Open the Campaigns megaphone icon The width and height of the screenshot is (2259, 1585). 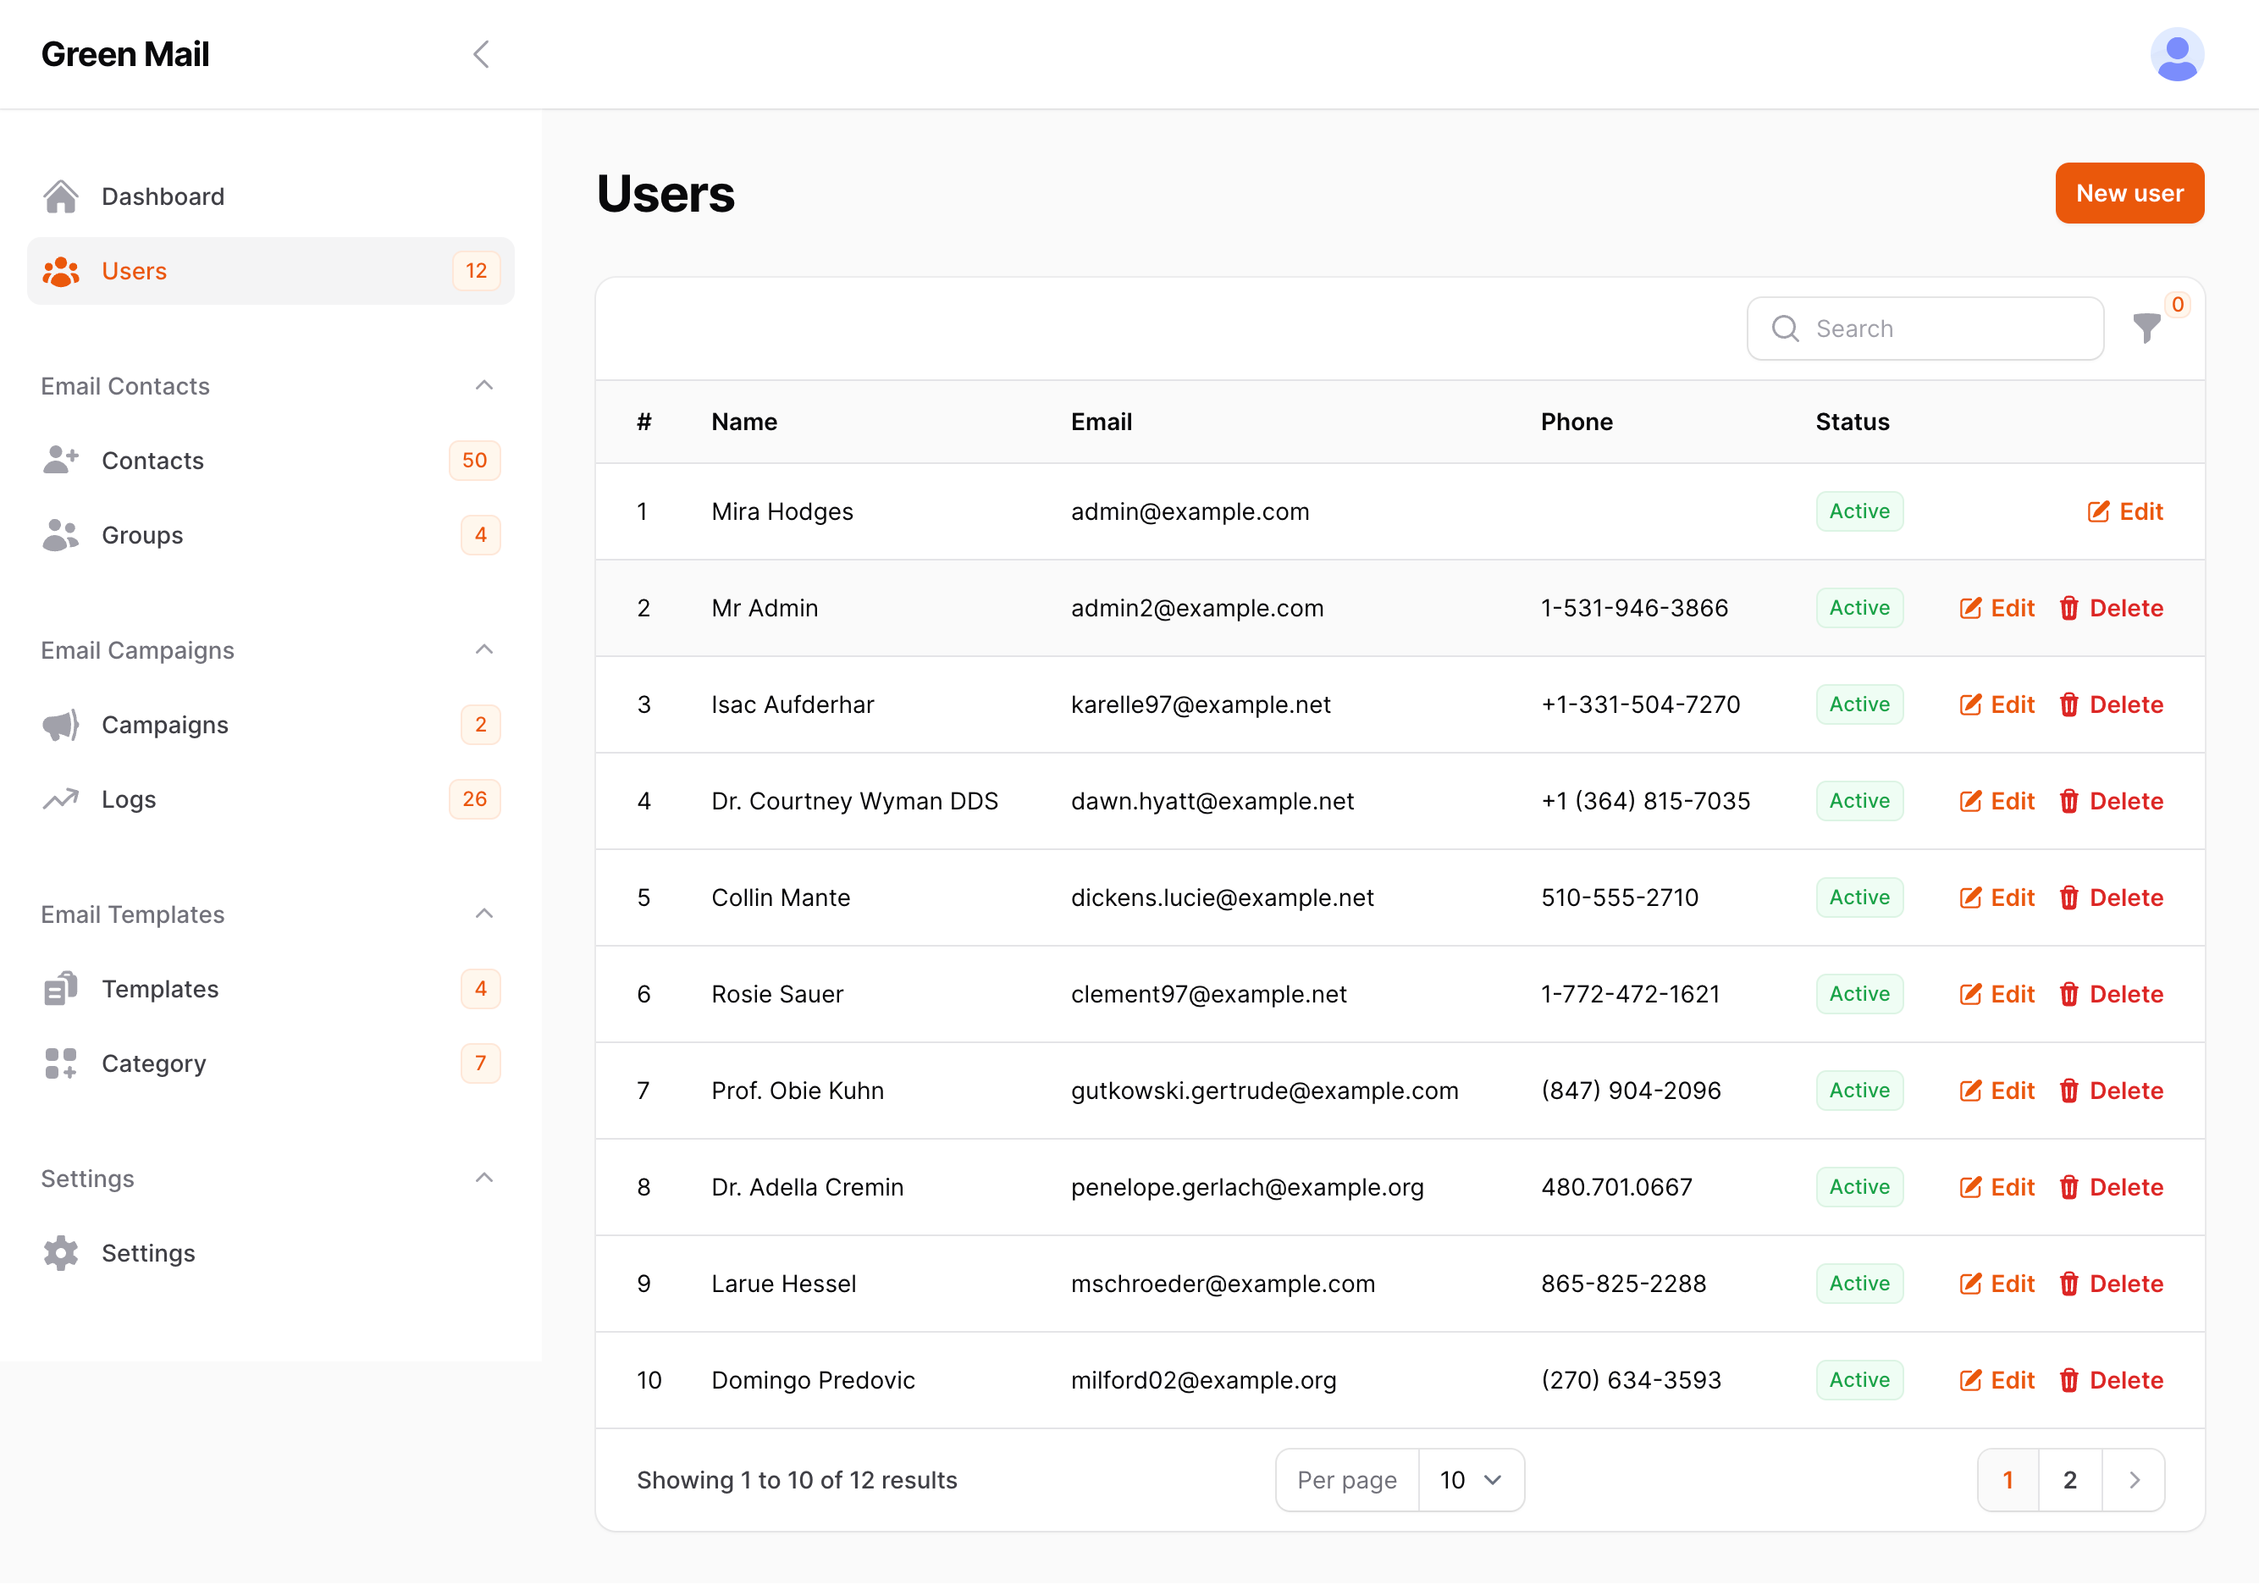[61, 725]
